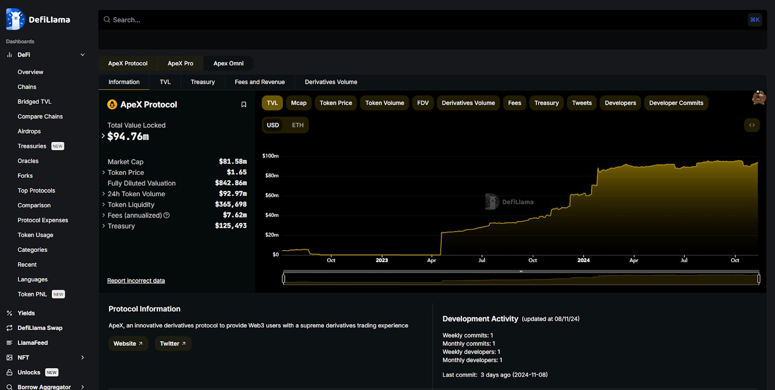Viewport: 775px width, 390px height.
Task: Expand the Treasury stats row
Action: point(104,226)
